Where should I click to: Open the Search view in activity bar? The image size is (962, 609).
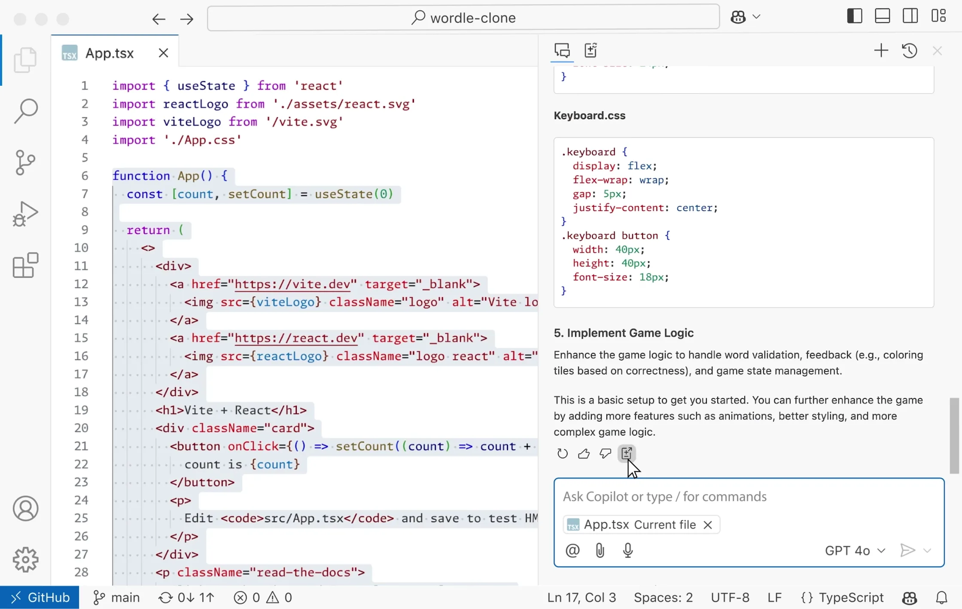[x=25, y=111]
